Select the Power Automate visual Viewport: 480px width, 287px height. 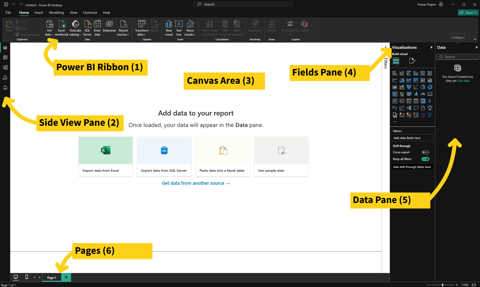430,115
